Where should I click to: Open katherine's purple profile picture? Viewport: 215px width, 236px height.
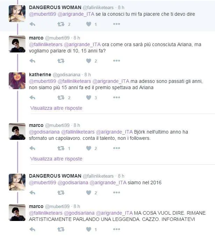(17, 81)
